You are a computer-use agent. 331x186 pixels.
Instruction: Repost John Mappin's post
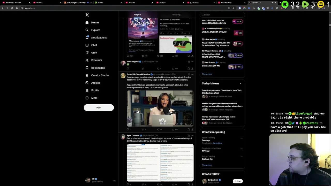143,69
